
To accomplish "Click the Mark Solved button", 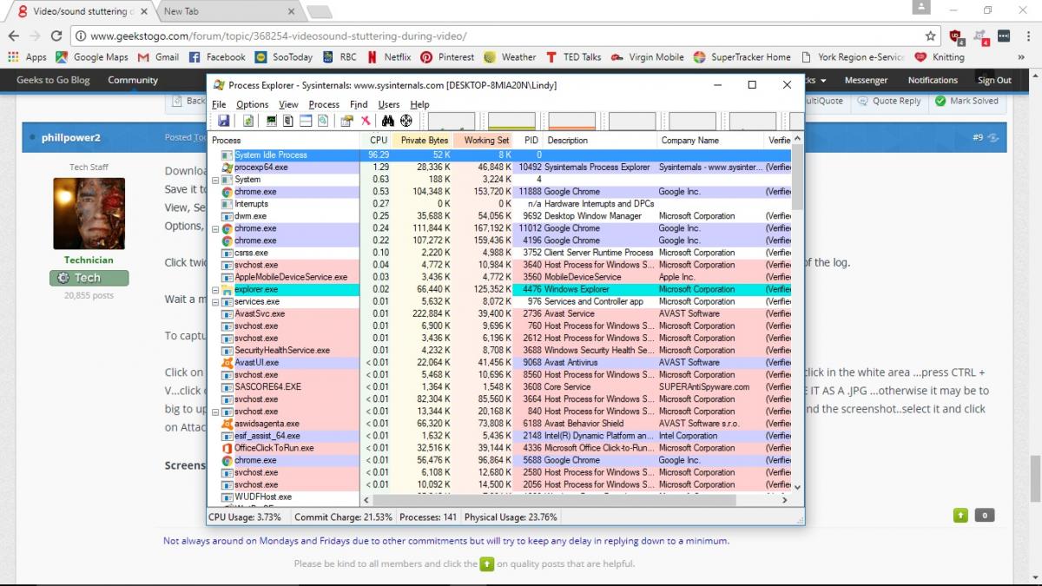I will [x=966, y=101].
